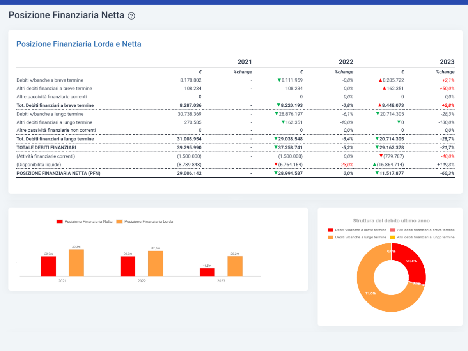Click the 2021 column header
468x351 pixels.
click(x=245, y=62)
